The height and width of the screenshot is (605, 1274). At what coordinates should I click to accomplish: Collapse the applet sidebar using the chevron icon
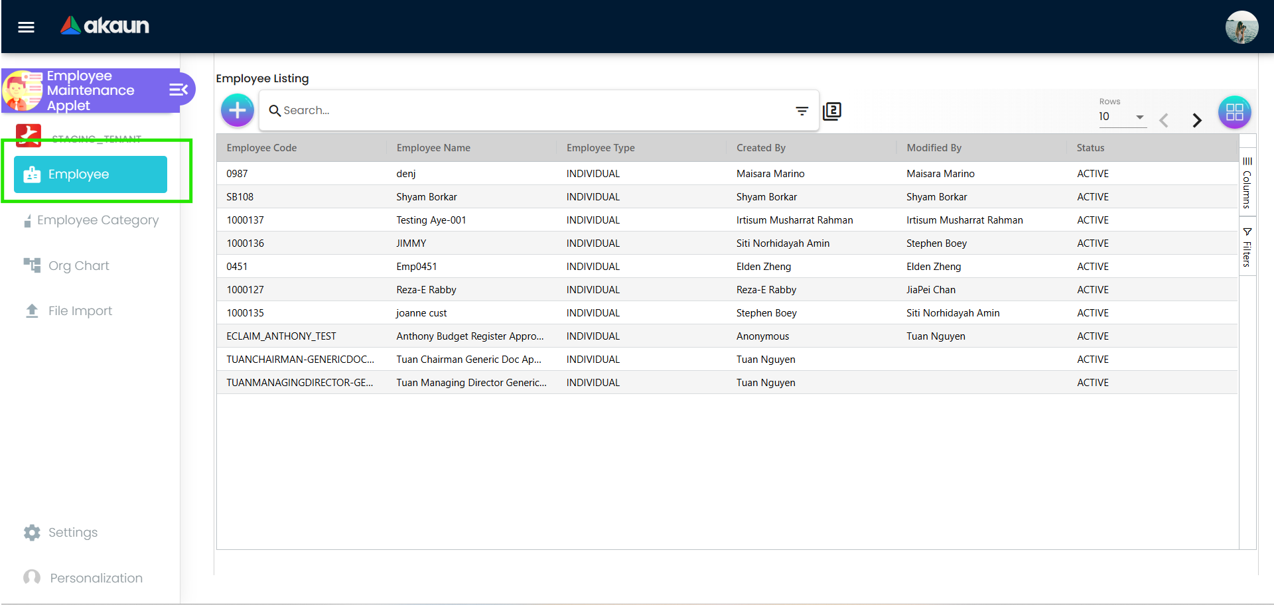coord(177,90)
